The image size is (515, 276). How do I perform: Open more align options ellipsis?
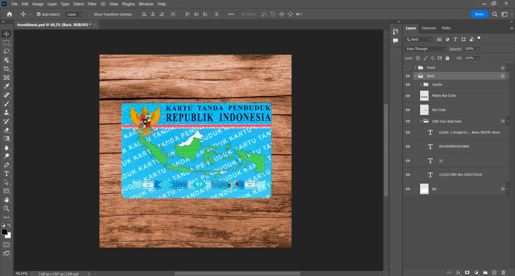pyautogui.click(x=231, y=14)
